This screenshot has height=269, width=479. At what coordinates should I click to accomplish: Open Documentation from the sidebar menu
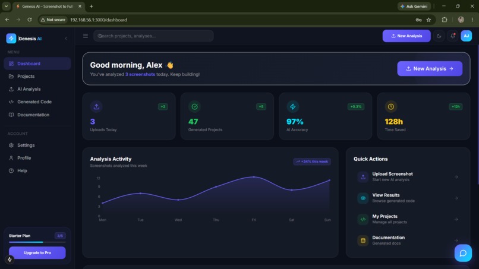pyautogui.click(x=37, y=115)
